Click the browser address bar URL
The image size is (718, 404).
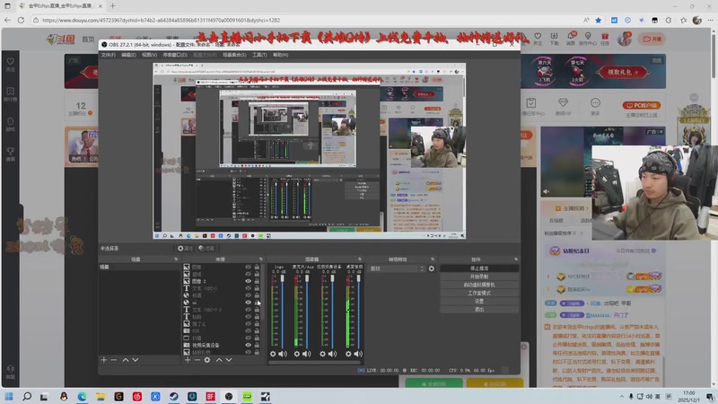[161, 20]
